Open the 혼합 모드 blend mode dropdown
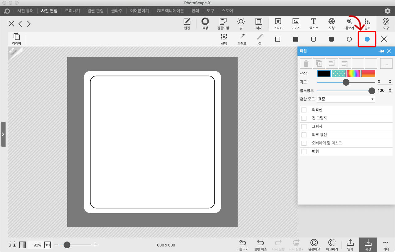The width and height of the screenshot is (395, 252). [x=346, y=99]
